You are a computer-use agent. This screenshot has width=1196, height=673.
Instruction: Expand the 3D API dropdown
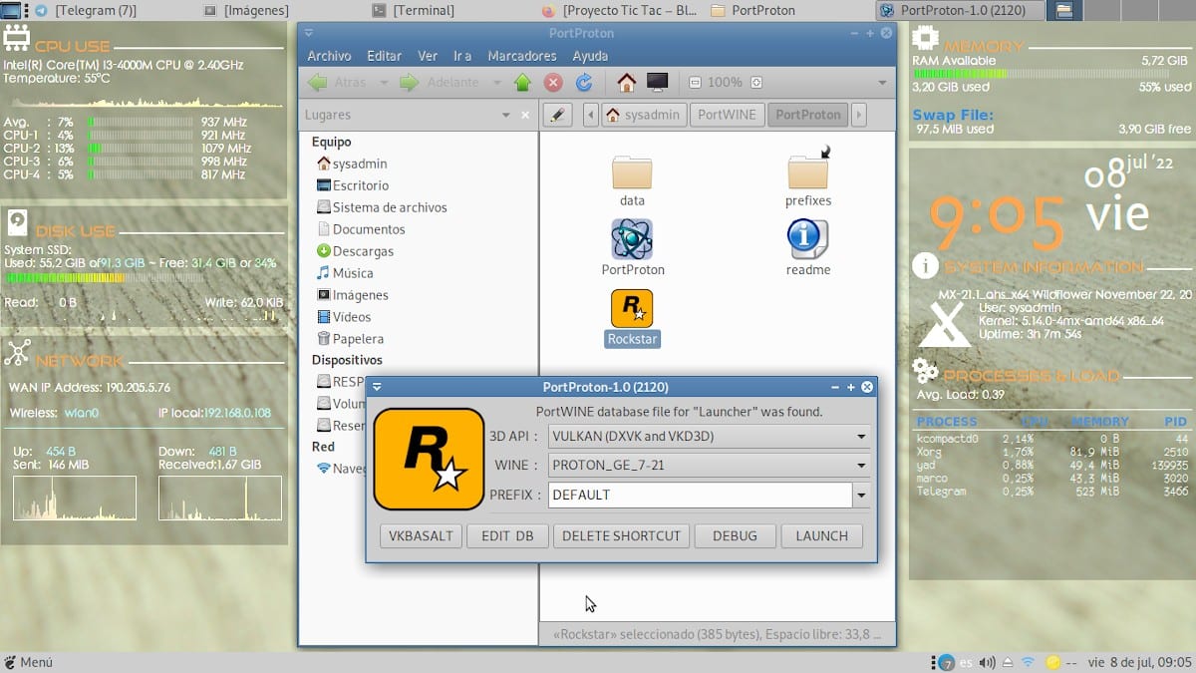point(860,437)
